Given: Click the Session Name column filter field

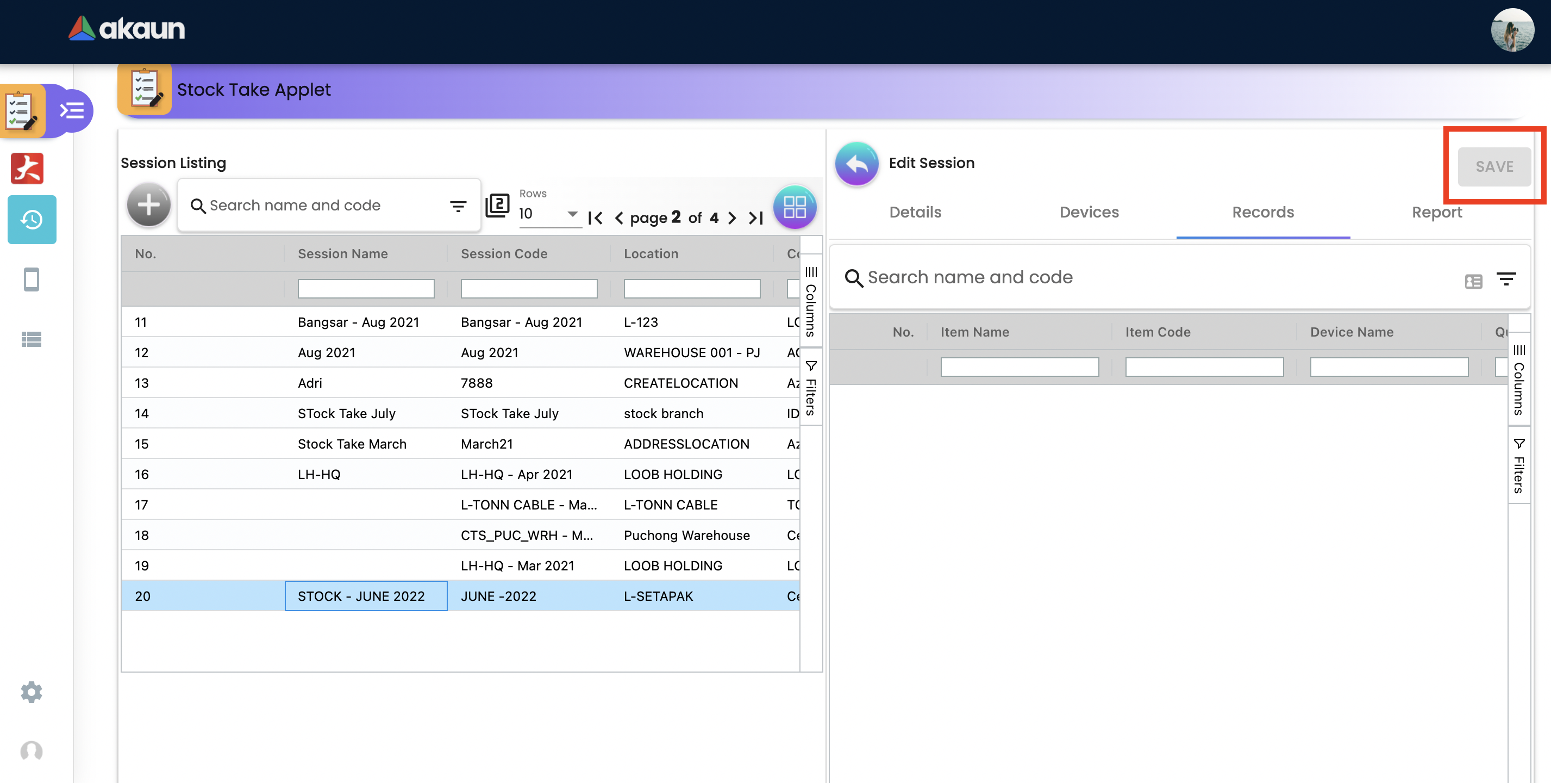Looking at the screenshot, I should (x=366, y=289).
